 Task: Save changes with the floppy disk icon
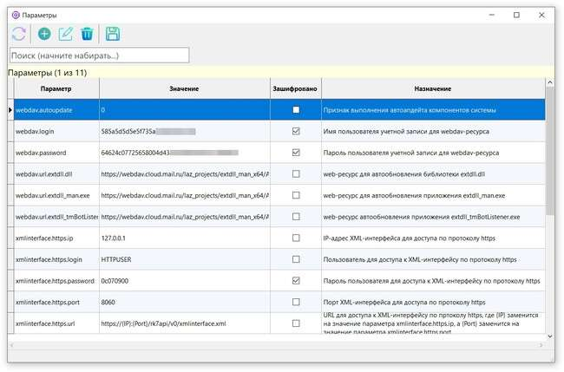point(113,35)
